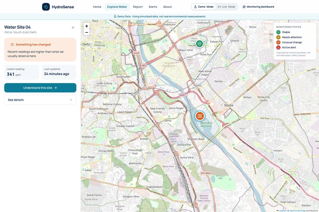The height and width of the screenshot is (212, 319).
Task: Open the Monitoring dashboard
Action: pyautogui.click(x=258, y=7)
